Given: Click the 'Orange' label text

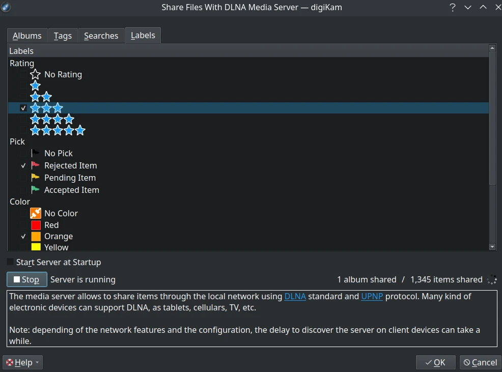Looking at the screenshot, I should [x=59, y=236].
